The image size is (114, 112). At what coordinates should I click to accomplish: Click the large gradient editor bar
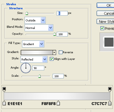point(57,96)
